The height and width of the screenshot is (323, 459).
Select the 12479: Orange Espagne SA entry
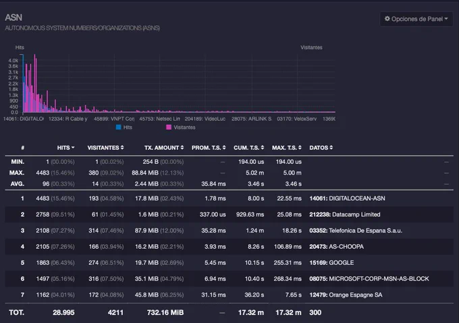click(346, 295)
